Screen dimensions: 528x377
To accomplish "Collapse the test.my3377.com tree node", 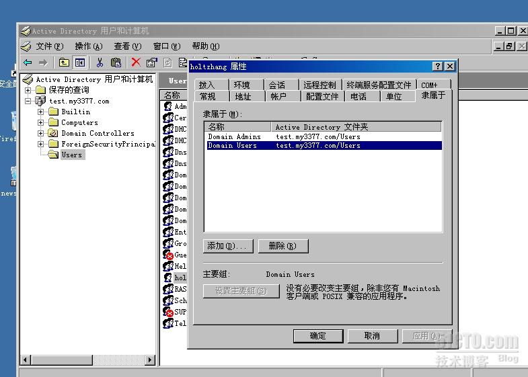I will coord(28,101).
